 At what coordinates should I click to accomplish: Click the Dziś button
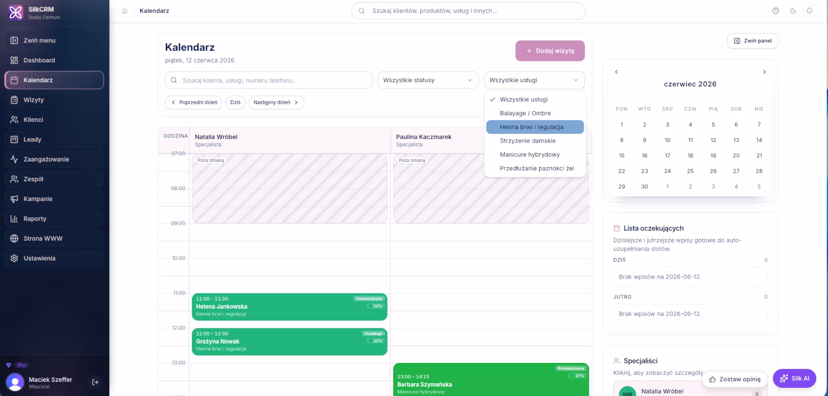point(235,102)
